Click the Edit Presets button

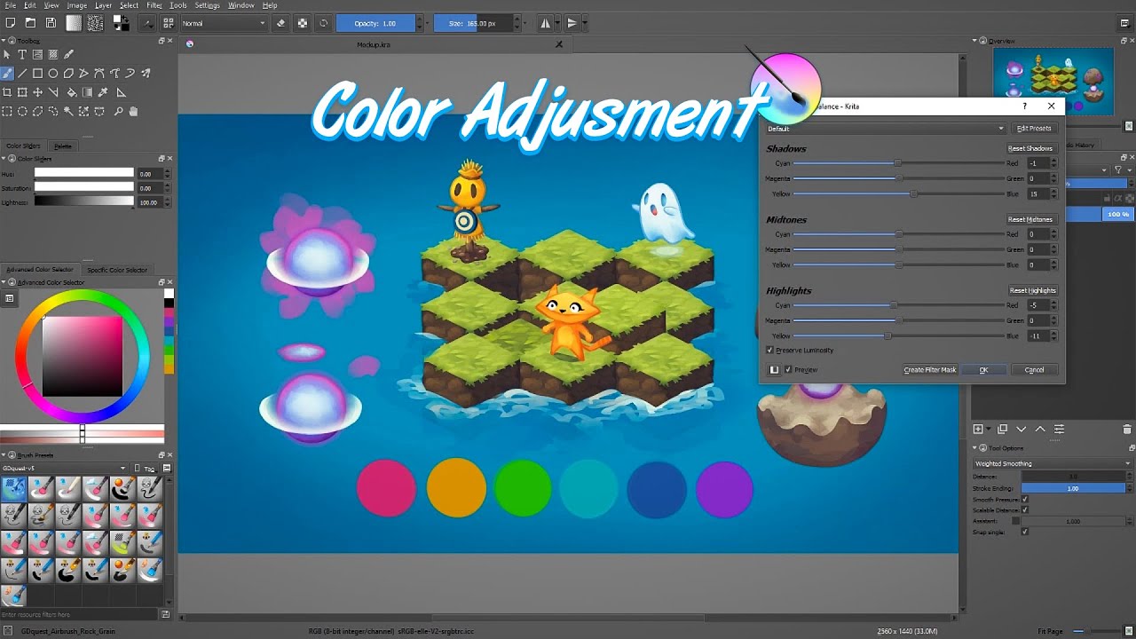point(1034,129)
